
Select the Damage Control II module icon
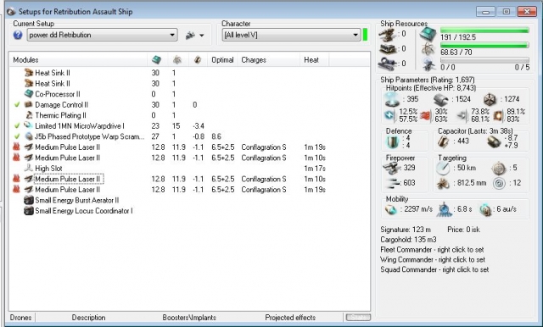click(28, 104)
